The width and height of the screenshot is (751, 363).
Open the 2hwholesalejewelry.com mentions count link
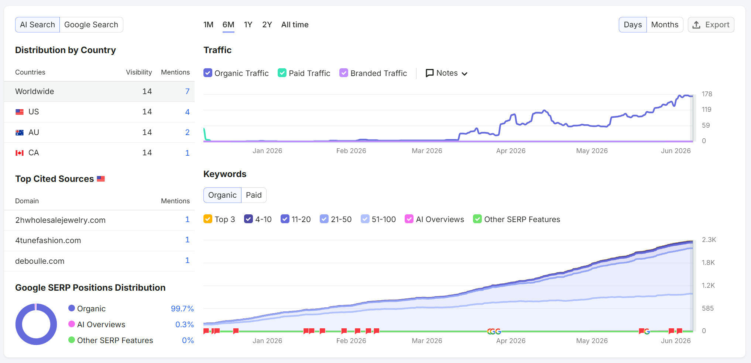pos(187,219)
